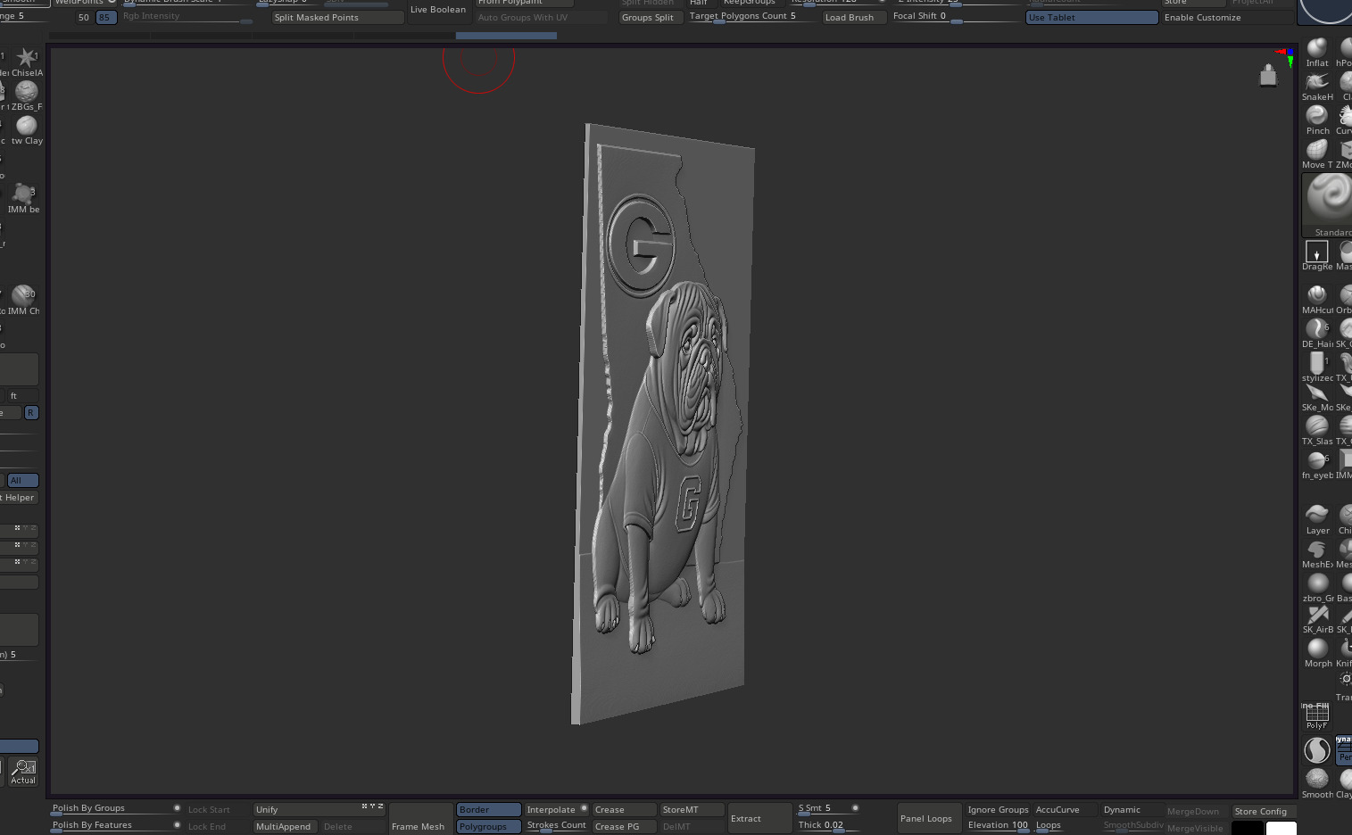Toggle Border option
The height and width of the screenshot is (835, 1352).
coord(488,810)
